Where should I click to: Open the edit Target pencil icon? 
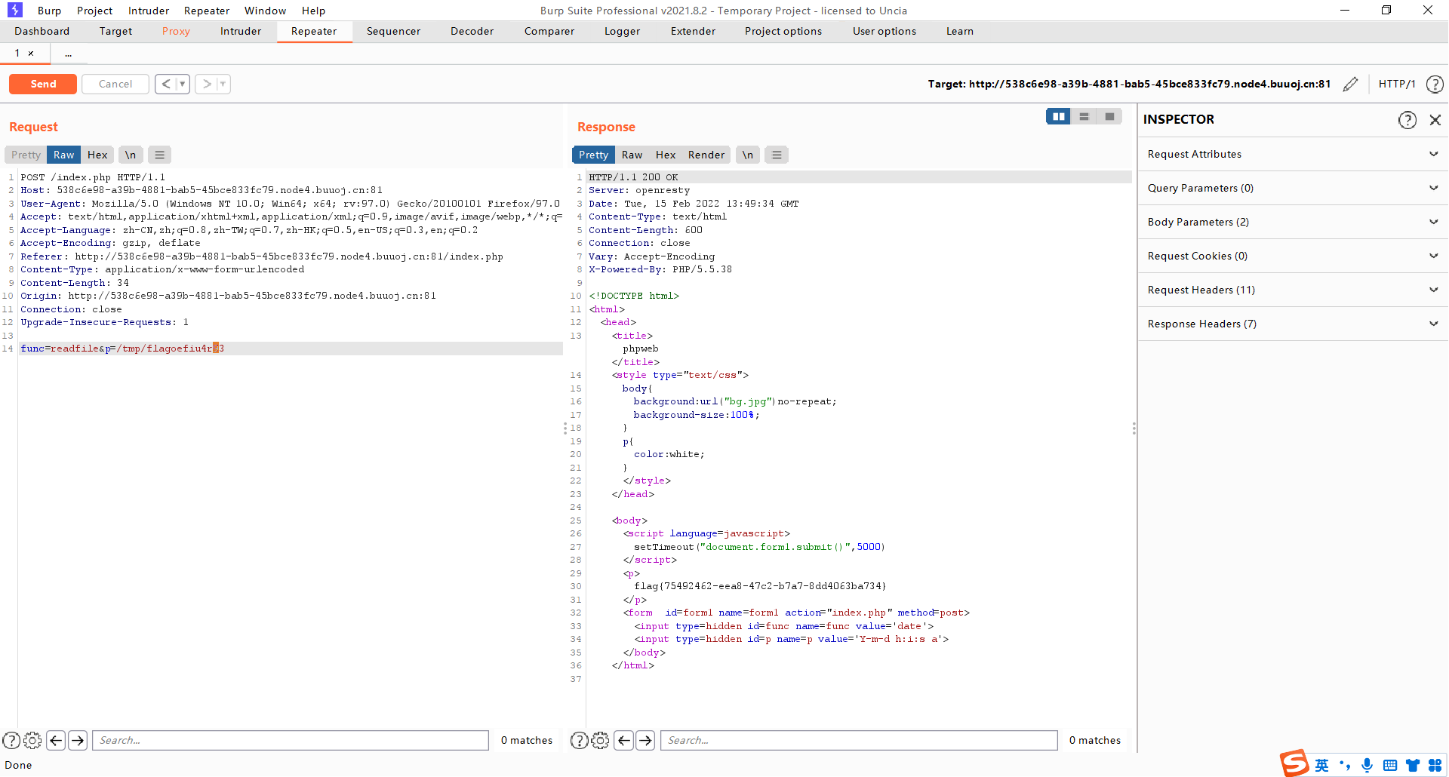(1350, 84)
